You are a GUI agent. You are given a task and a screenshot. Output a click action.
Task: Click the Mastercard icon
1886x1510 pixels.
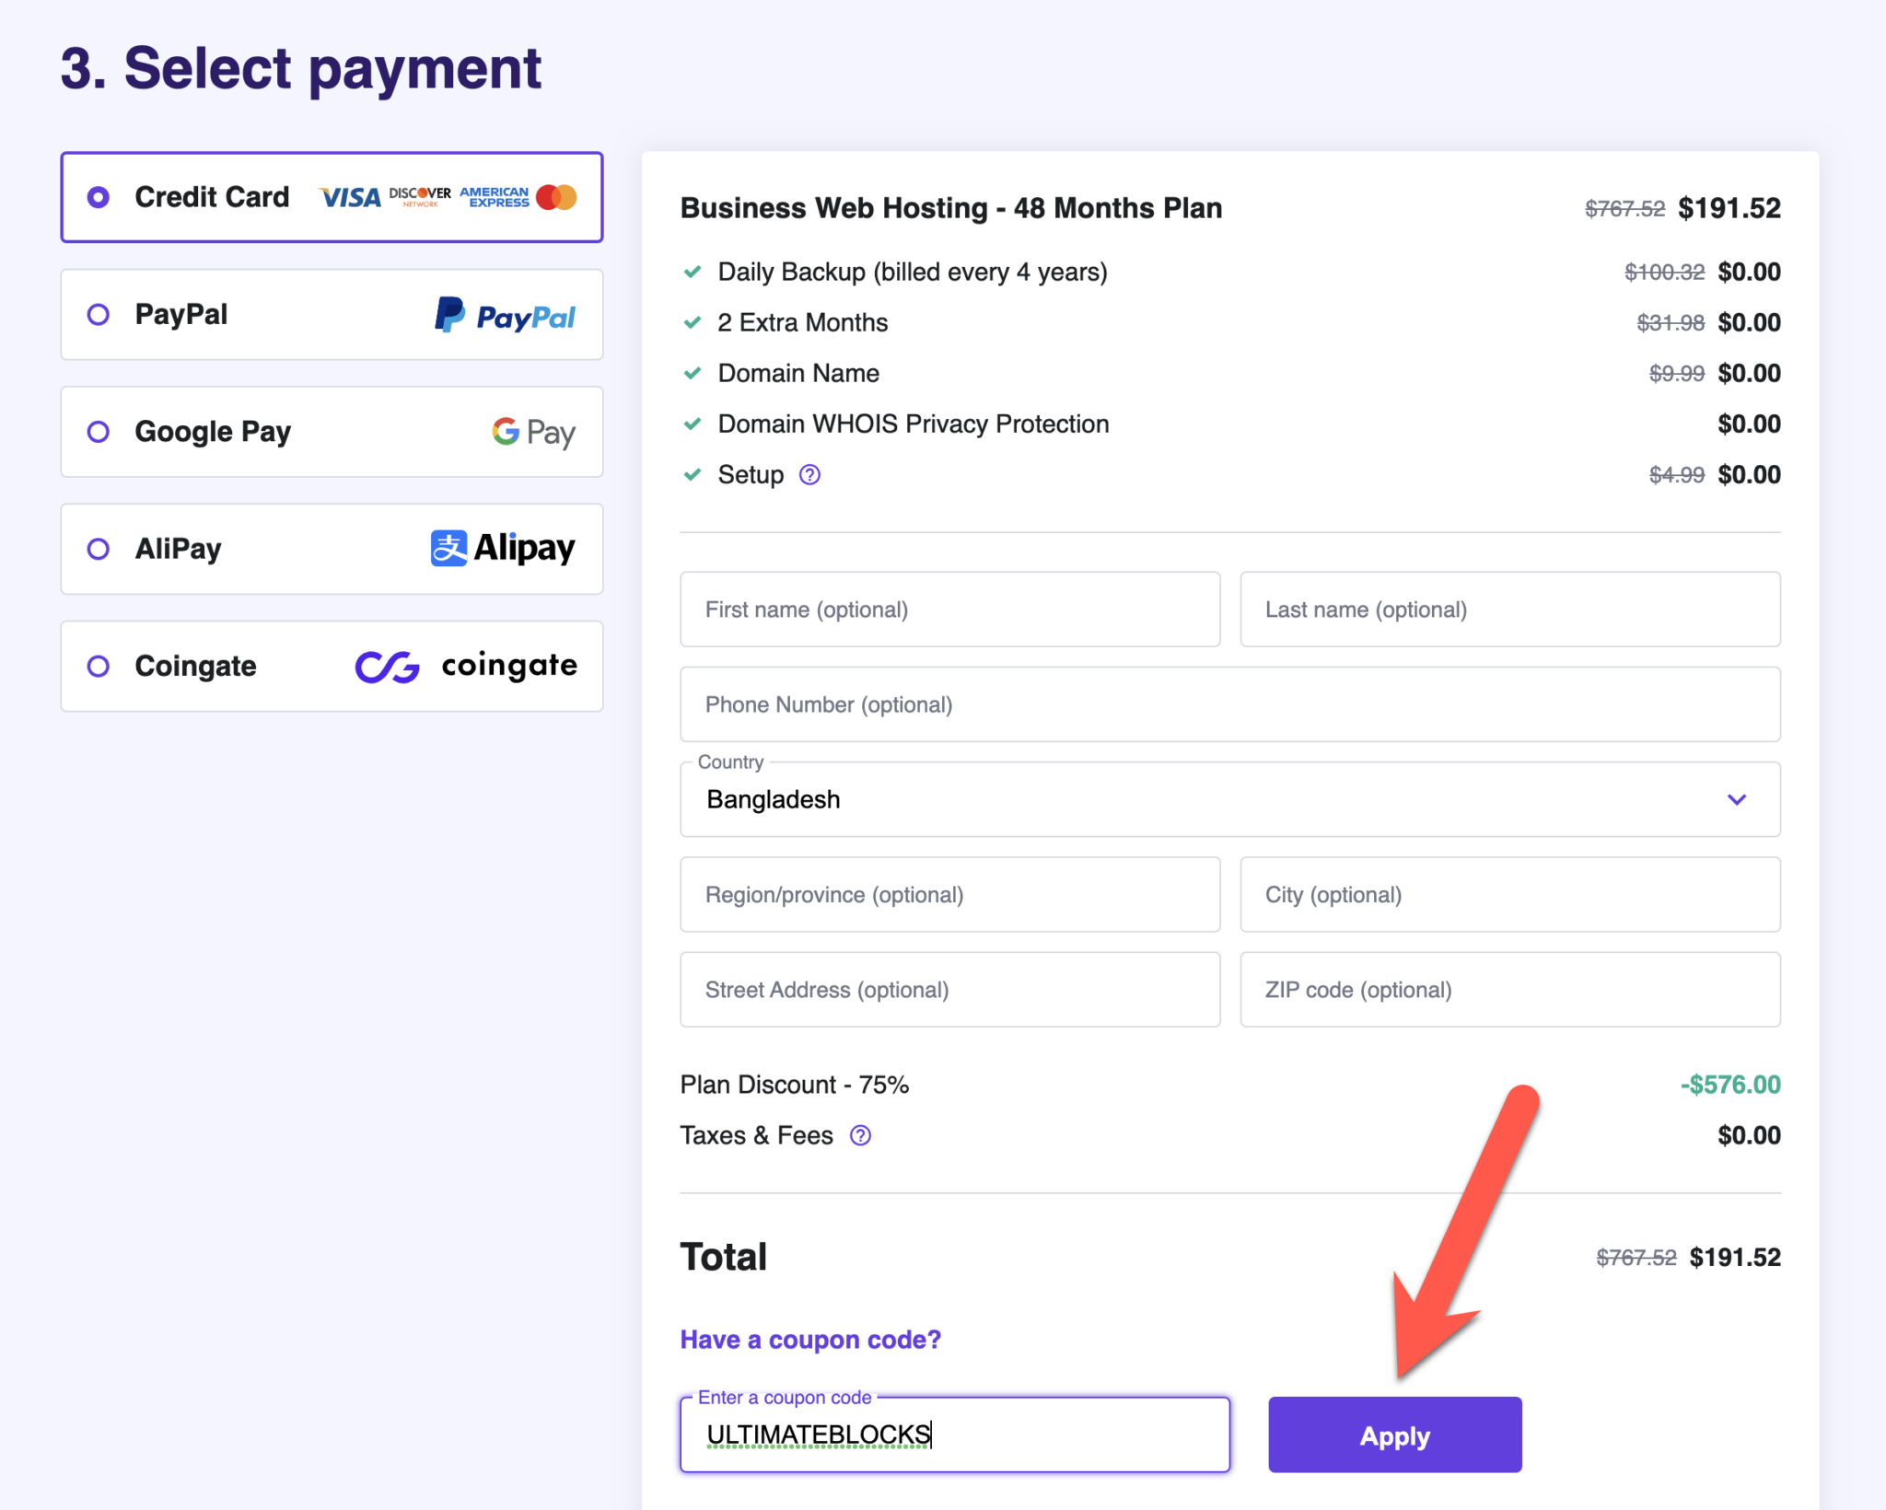(557, 196)
